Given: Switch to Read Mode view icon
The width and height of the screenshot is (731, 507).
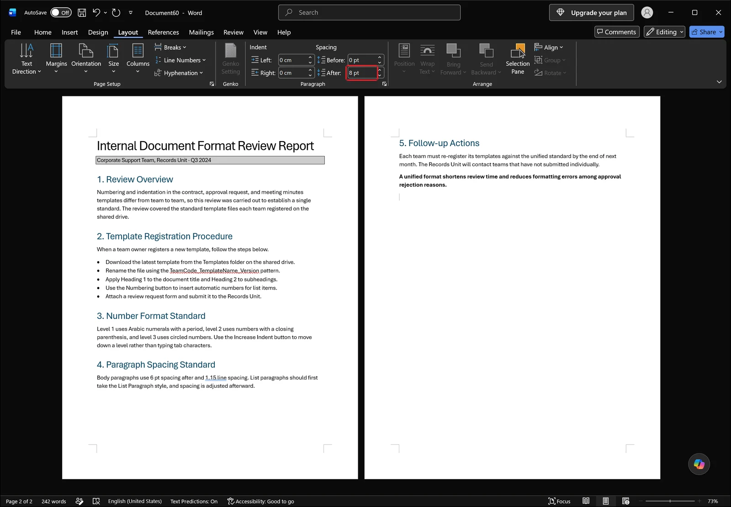Looking at the screenshot, I should click(x=586, y=502).
